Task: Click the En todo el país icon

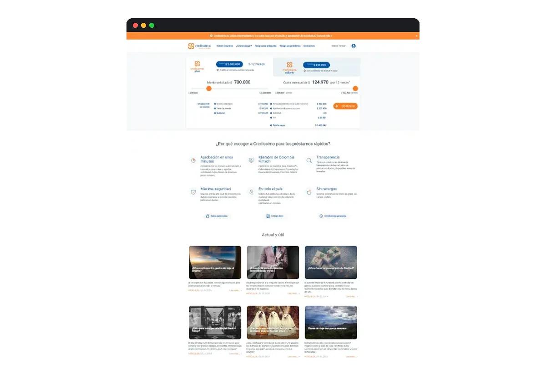Action: tap(251, 192)
